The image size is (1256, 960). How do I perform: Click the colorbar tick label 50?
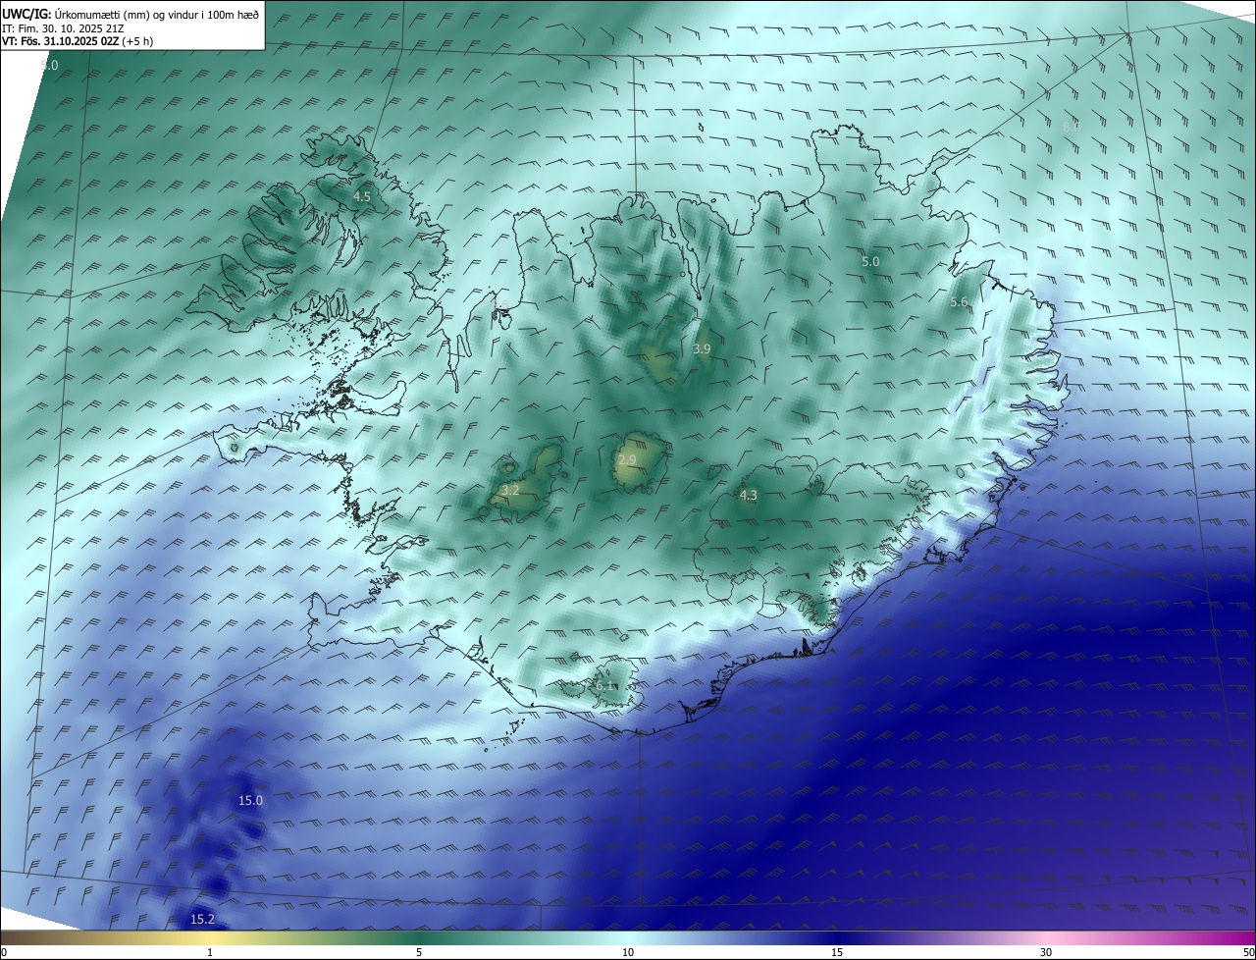point(1249,952)
